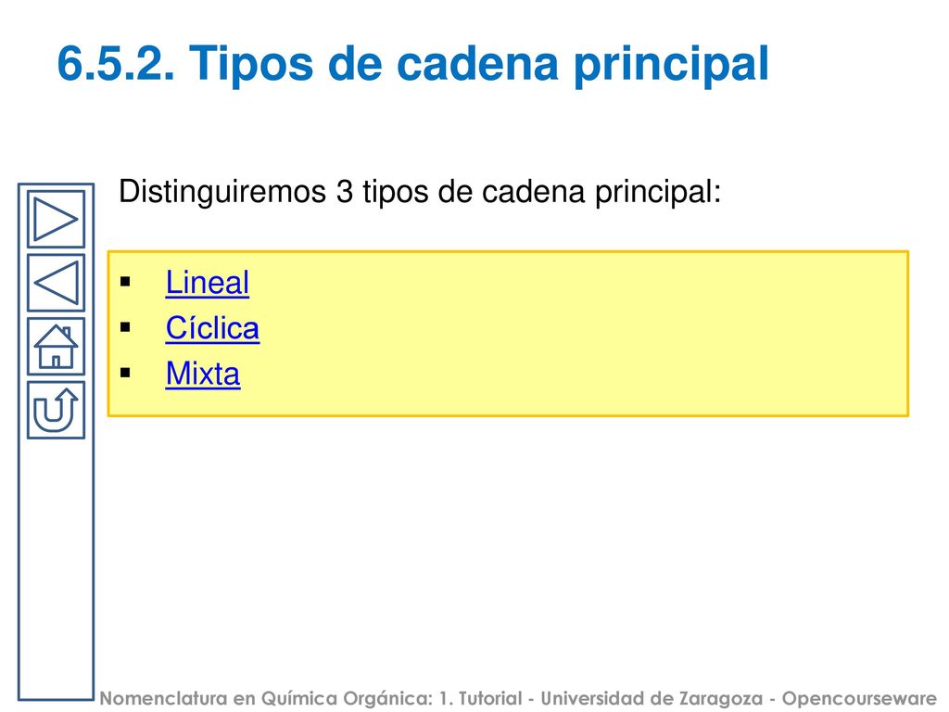Click the "Distinguiremos 3 tipos" intro sentence
The image size is (949, 712).
click(x=420, y=193)
